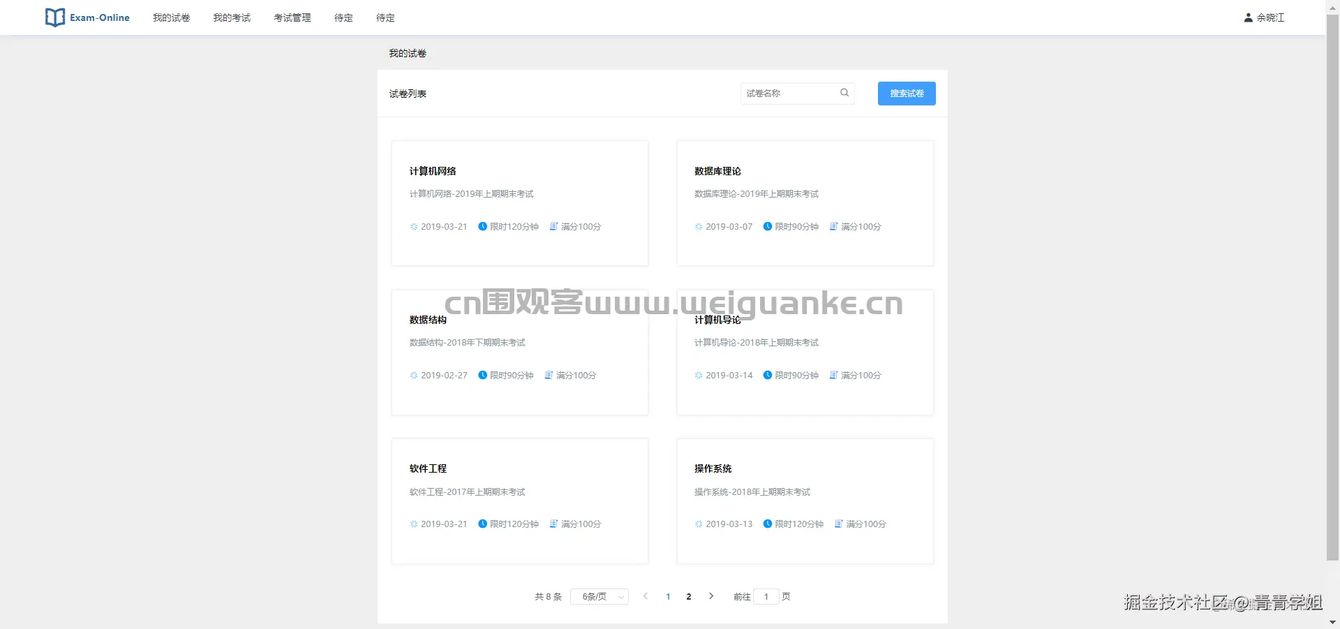Click the 搜索试卷 button

[907, 94]
